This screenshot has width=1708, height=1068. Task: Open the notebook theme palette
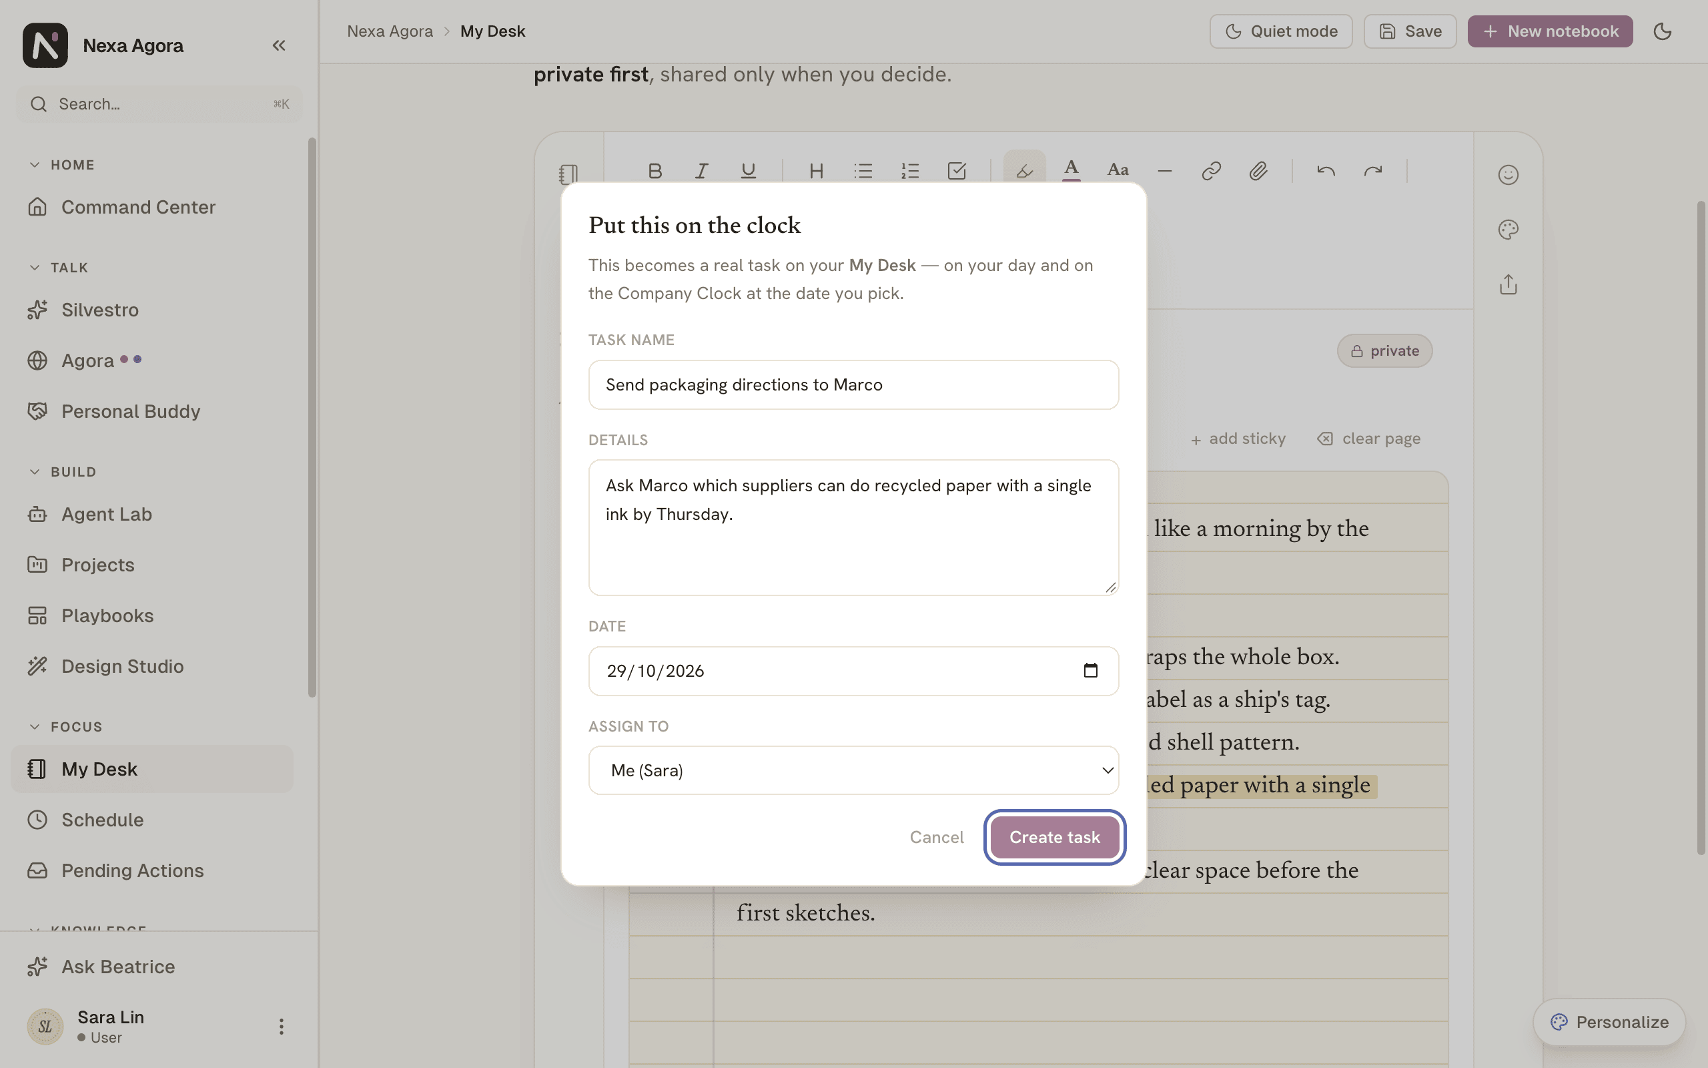1509,230
